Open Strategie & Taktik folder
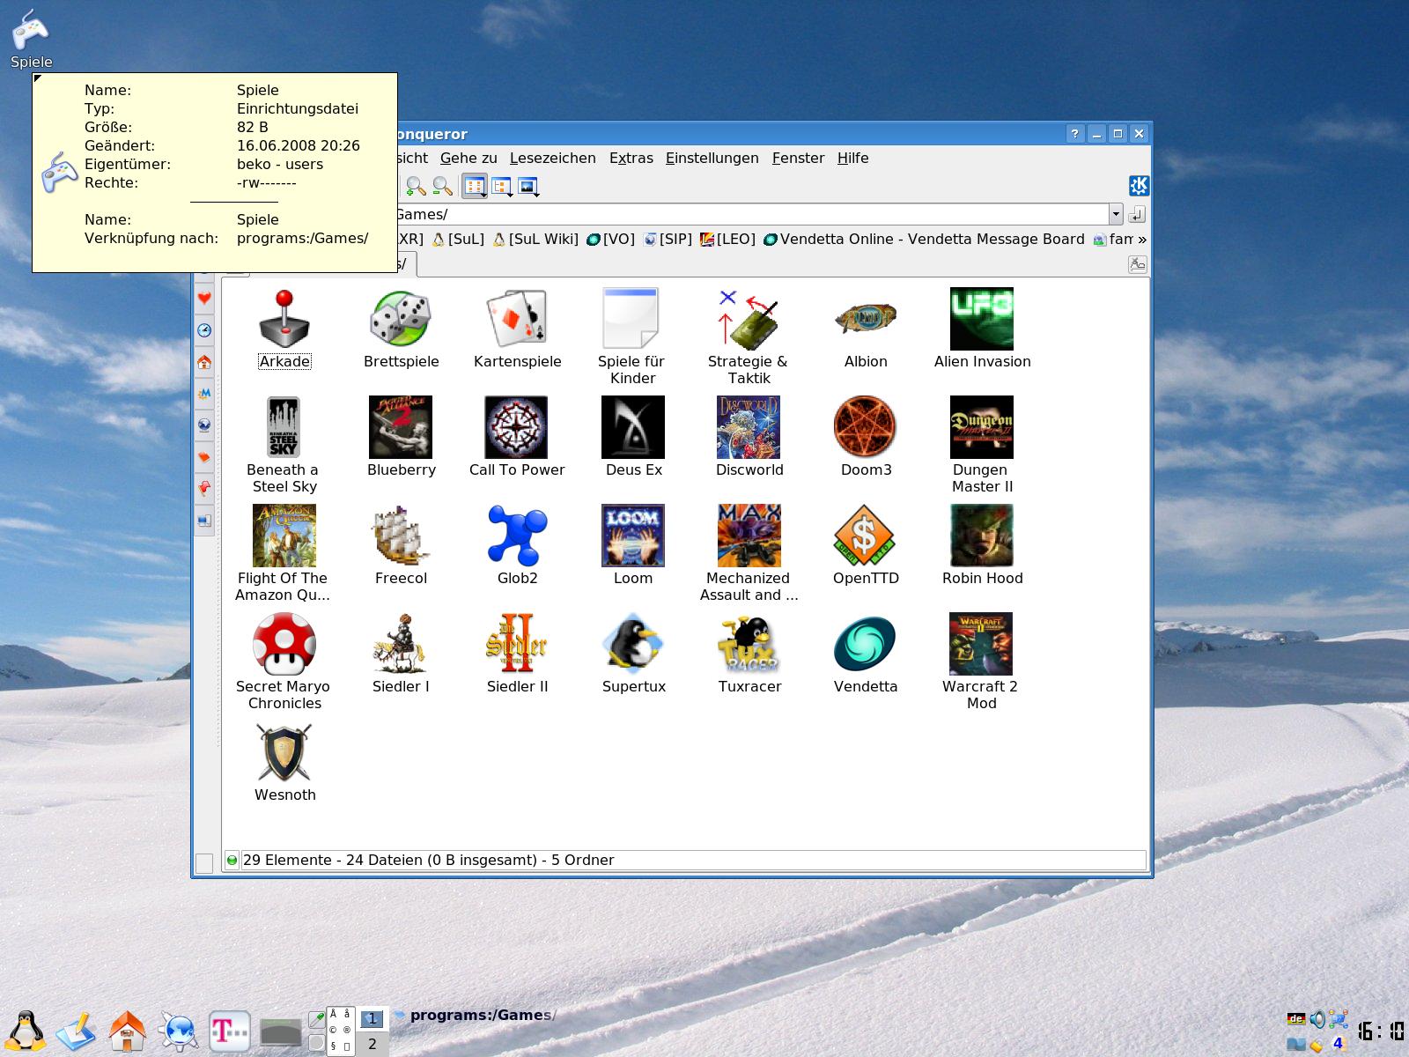 pyautogui.click(x=749, y=336)
